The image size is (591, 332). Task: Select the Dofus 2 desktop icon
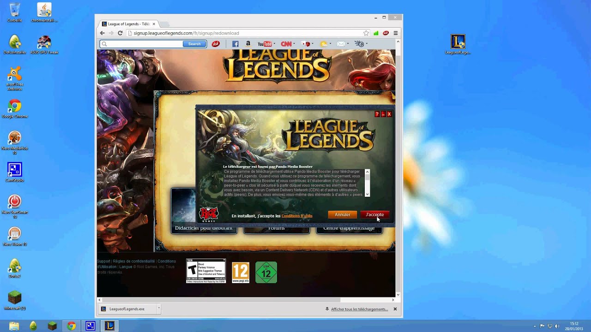coord(15,268)
